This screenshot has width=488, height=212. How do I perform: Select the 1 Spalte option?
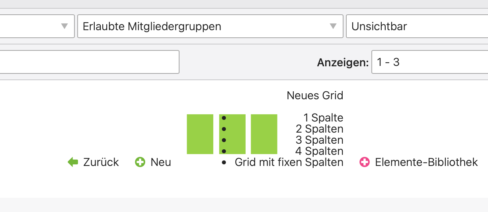[323, 118]
